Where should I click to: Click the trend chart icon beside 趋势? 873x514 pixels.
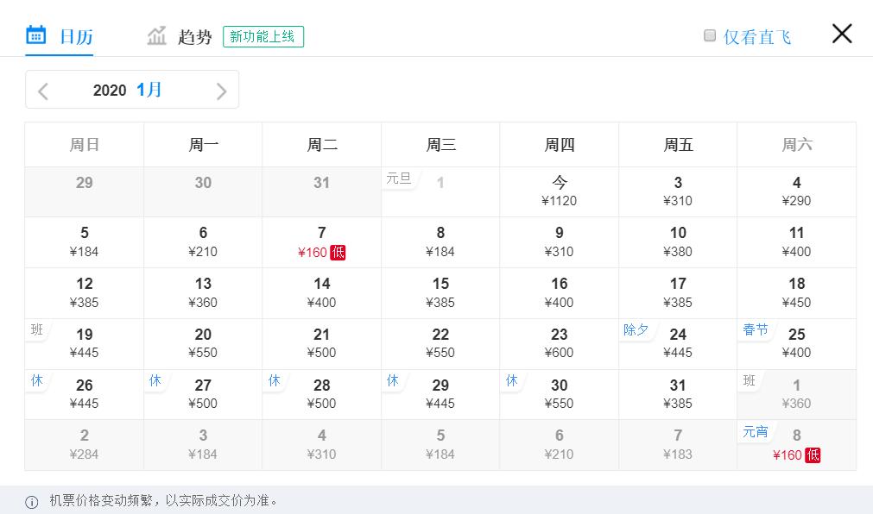point(156,36)
